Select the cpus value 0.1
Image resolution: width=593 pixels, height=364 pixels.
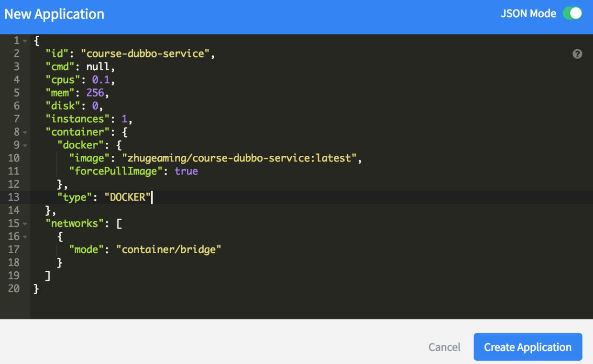pyautogui.click(x=100, y=80)
